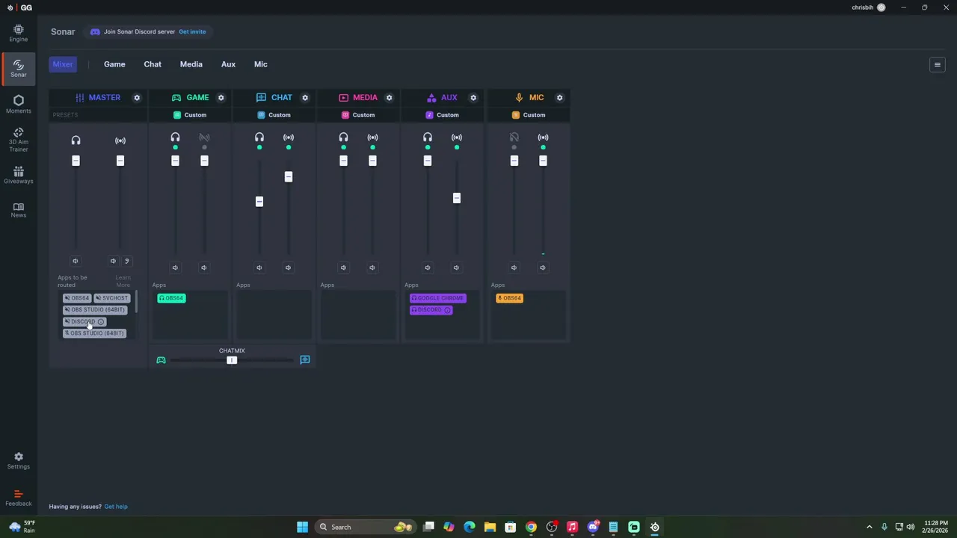Open the Chat Custom preset dropdown
Viewport: 957px width, 538px height.
[x=274, y=115]
